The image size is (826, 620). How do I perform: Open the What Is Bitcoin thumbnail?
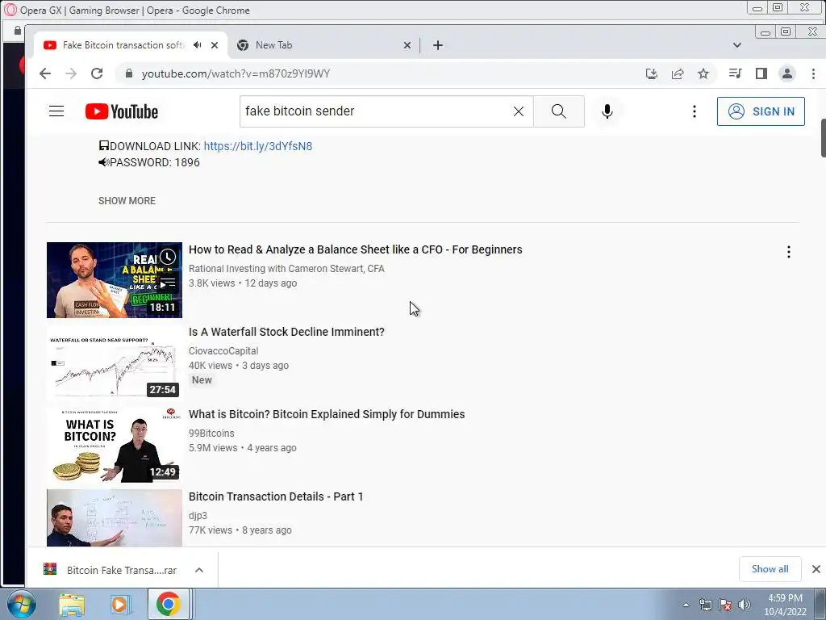pos(115,445)
